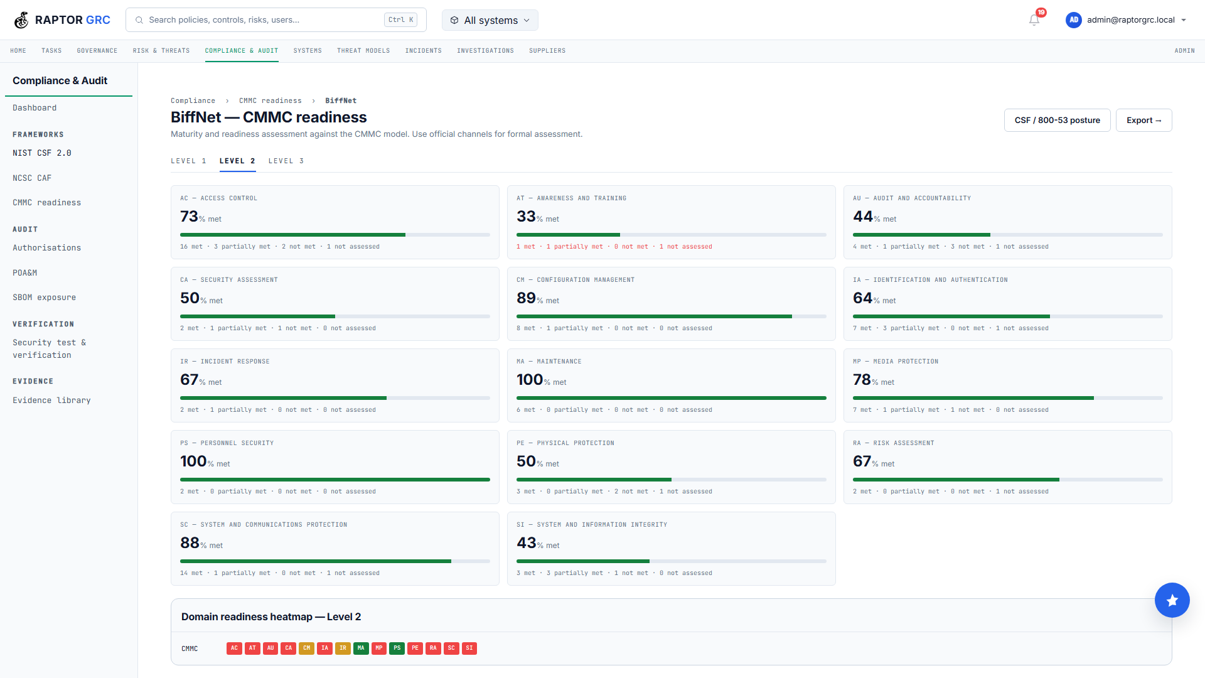Open NIST CSF 2.0 framework
This screenshot has height=678, width=1205.
[42, 153]
